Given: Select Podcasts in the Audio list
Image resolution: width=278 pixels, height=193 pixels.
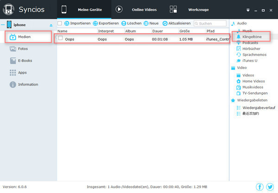Looking at the screenshot, I should pos(251,42).
